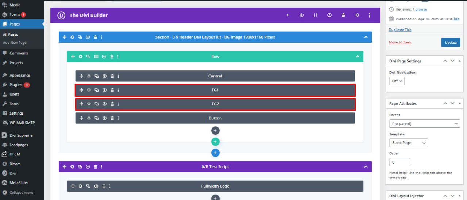
Task: Click the plus icon in the Divi Builder header
Action: (287, 15)
